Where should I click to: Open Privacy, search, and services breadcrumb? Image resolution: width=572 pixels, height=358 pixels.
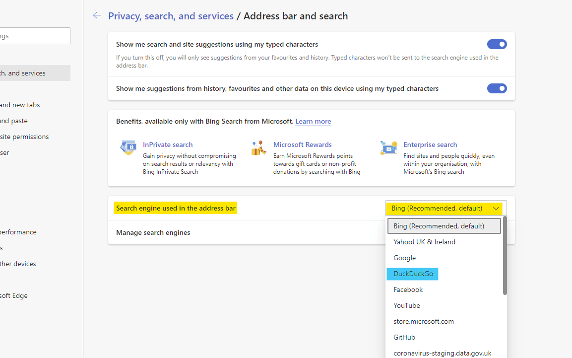coord(171,16)
